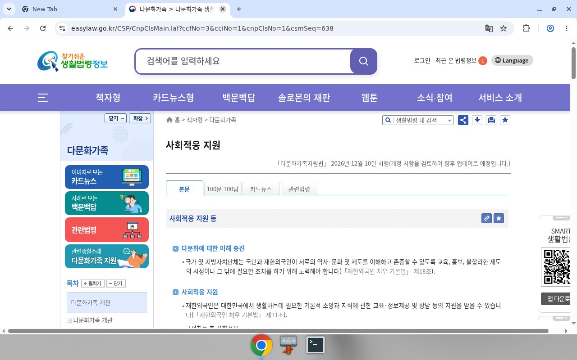Click the horizontal scrollbar at page bottom
The width and height of the screenshot is (577, 360).
coord(278,331)
